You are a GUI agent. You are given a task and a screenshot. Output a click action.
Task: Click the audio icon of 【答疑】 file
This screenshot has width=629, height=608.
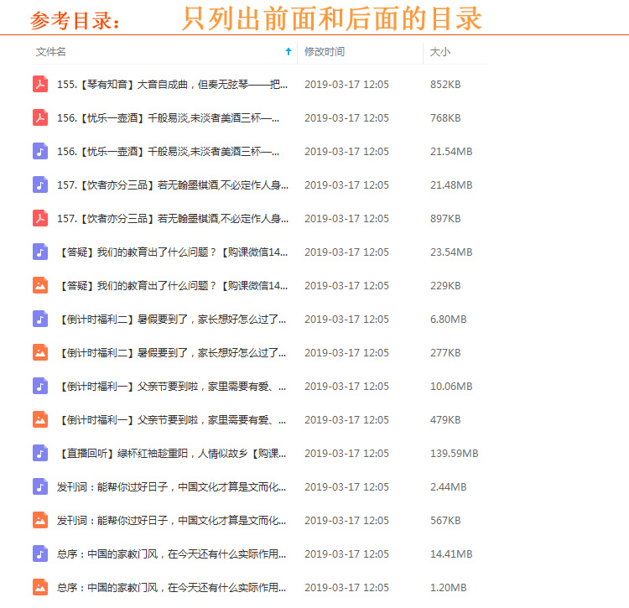40,252
